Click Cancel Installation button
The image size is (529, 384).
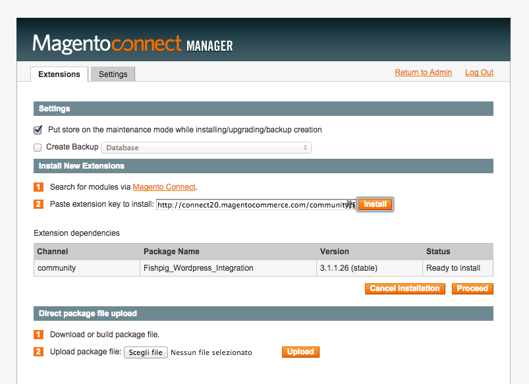[x=404, y=288]
